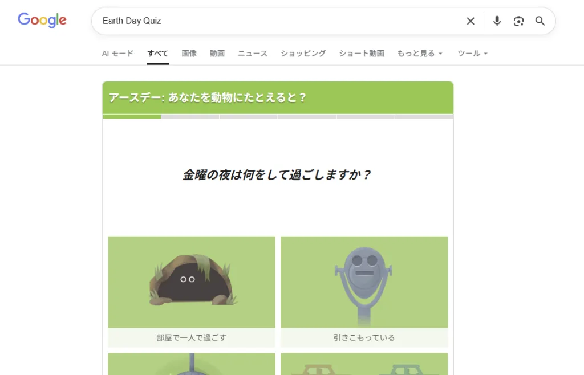
Task: Open the ツール dropdown menu
Action: (472, 54)
